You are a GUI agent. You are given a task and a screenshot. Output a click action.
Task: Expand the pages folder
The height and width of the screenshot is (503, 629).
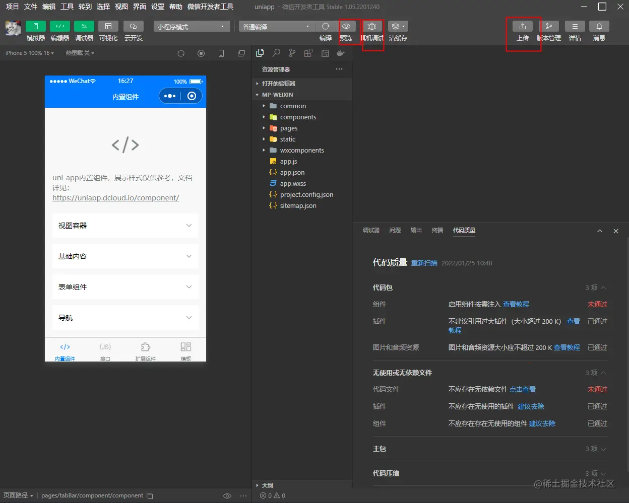pos(302,128)
